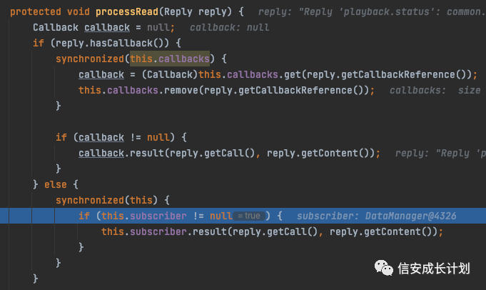Click the 'subscriber: DataManager@4326' debug hint

tap(376, 216)
